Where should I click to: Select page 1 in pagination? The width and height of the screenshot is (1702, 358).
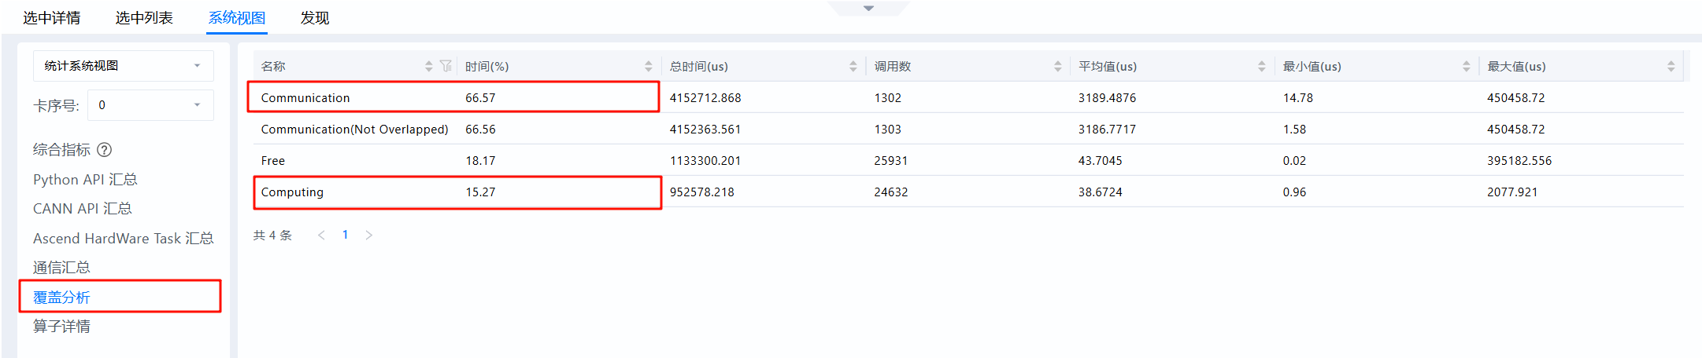(x=345, y=235)
